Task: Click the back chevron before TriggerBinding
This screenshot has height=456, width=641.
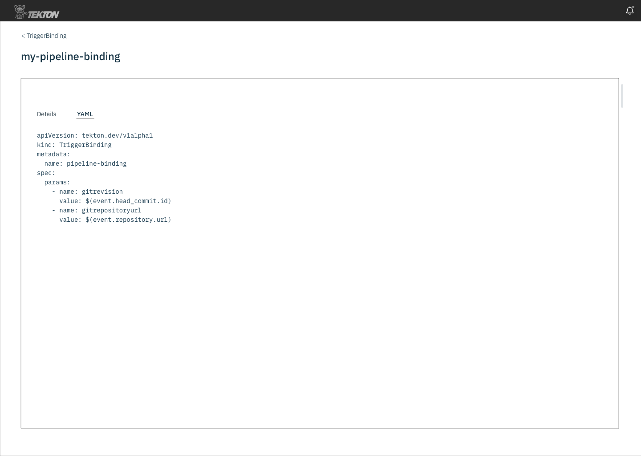Action: pyautogui.click(x=23, y=36)
